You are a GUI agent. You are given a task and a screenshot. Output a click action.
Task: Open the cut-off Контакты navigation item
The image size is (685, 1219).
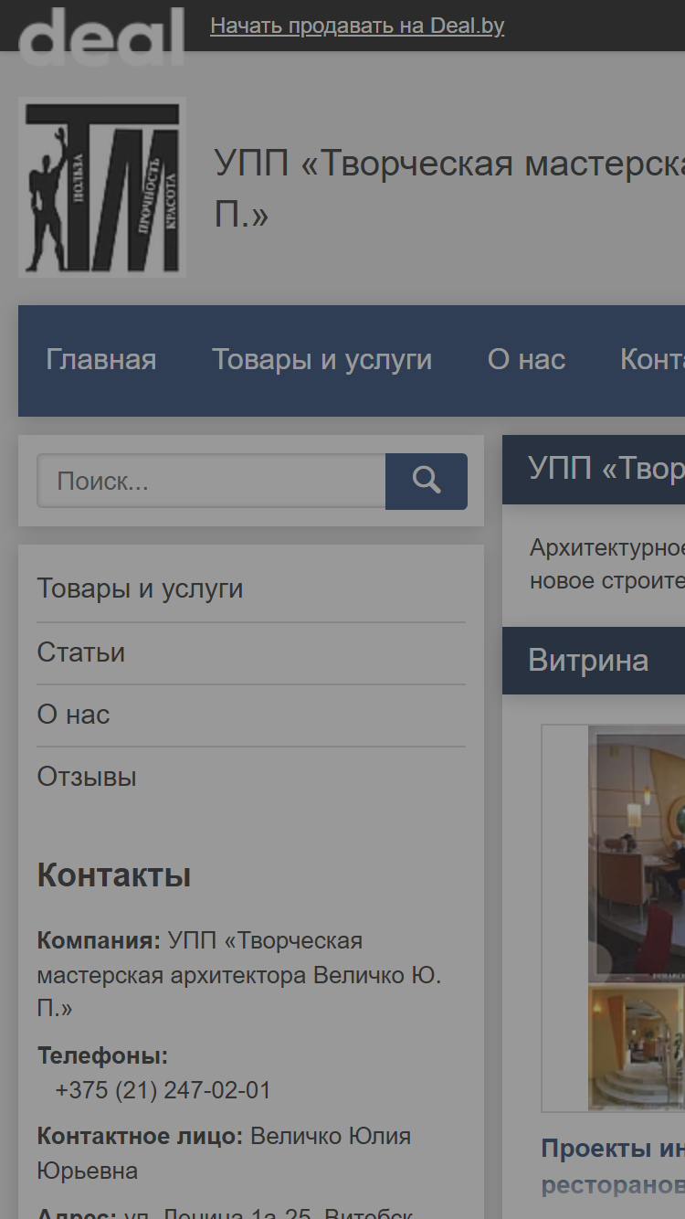[x=652, y=360]
